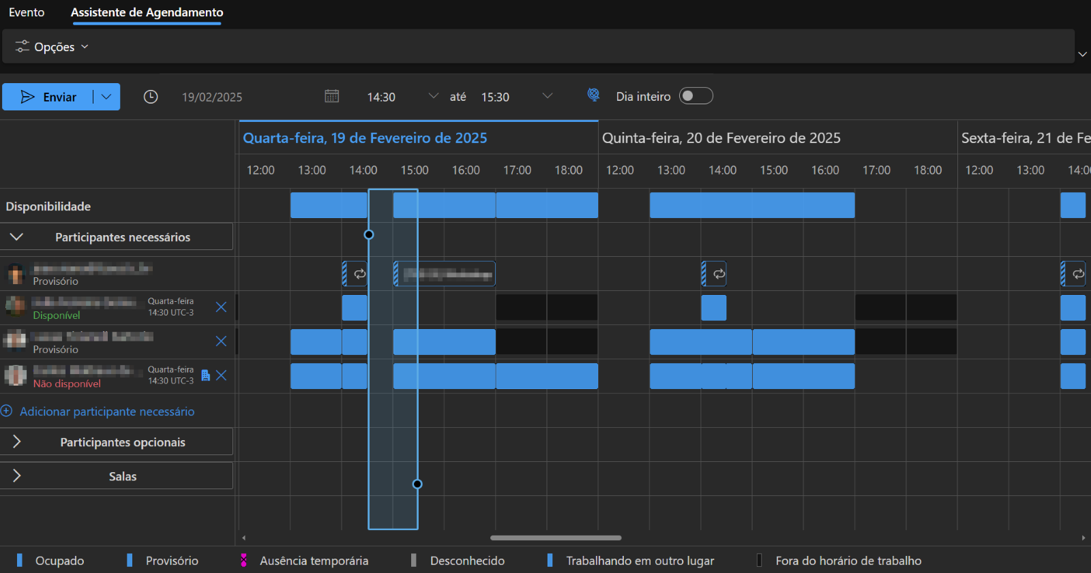Remove the third participant marked Provisório
Image resolution: width=1091 pixels, height=573 pixels.
click(x=221, y=341)
